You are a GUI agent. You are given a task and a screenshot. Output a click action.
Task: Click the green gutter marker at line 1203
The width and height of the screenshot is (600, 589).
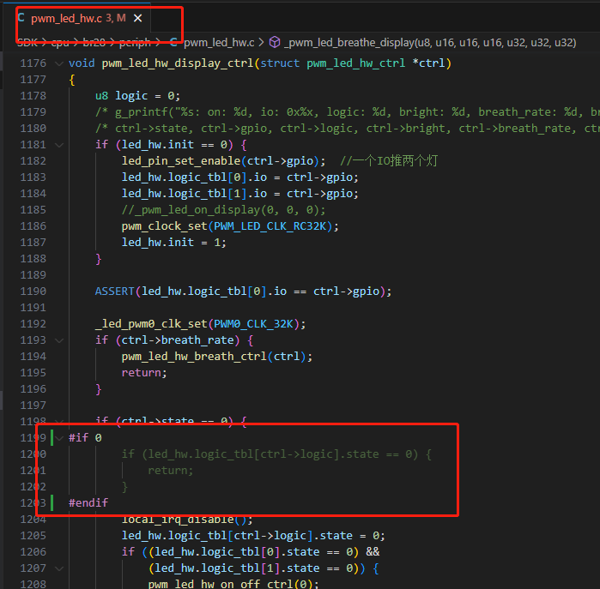[52, 502]
